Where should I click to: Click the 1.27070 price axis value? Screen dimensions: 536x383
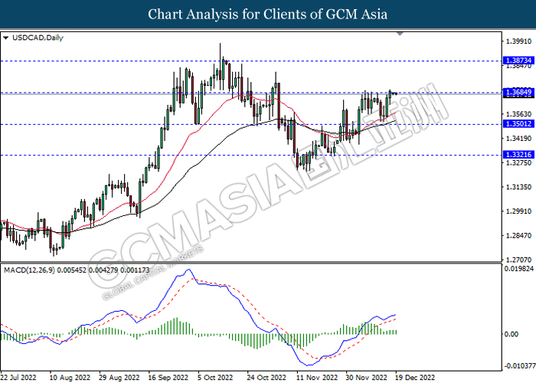518,260
